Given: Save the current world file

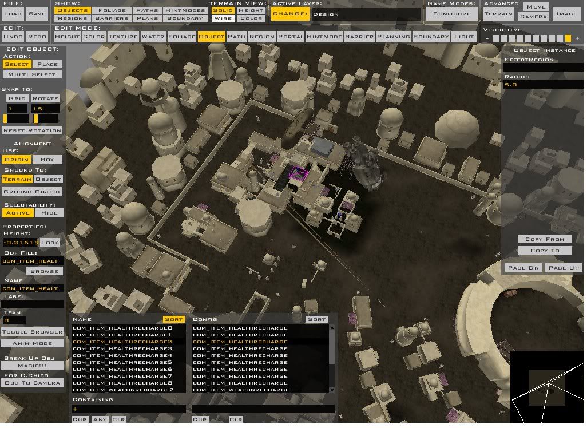Looking at the screenshot, I should point(37,14).
